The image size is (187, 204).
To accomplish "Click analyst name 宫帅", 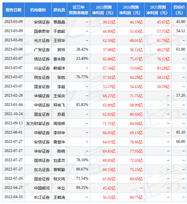I will click(61, 50).
